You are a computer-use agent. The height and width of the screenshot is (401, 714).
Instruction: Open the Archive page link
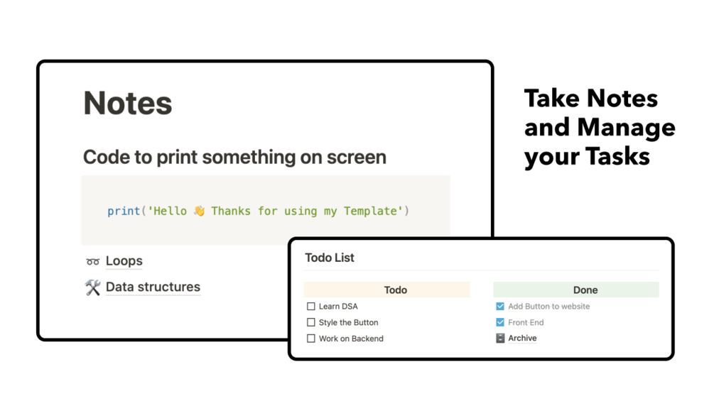coord(522,339)
